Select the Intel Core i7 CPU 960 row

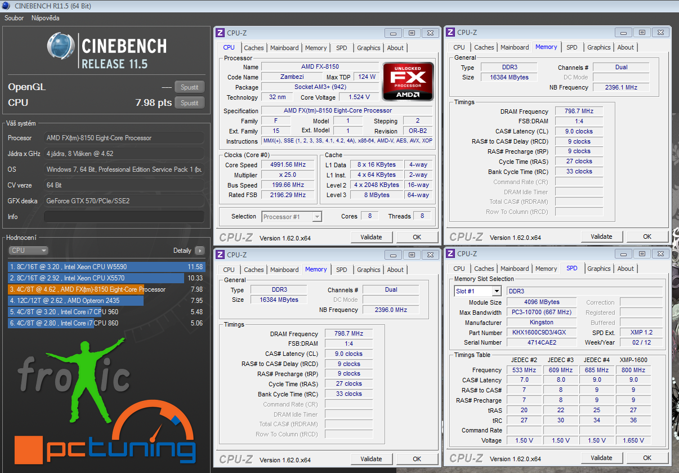click(106, 312)
